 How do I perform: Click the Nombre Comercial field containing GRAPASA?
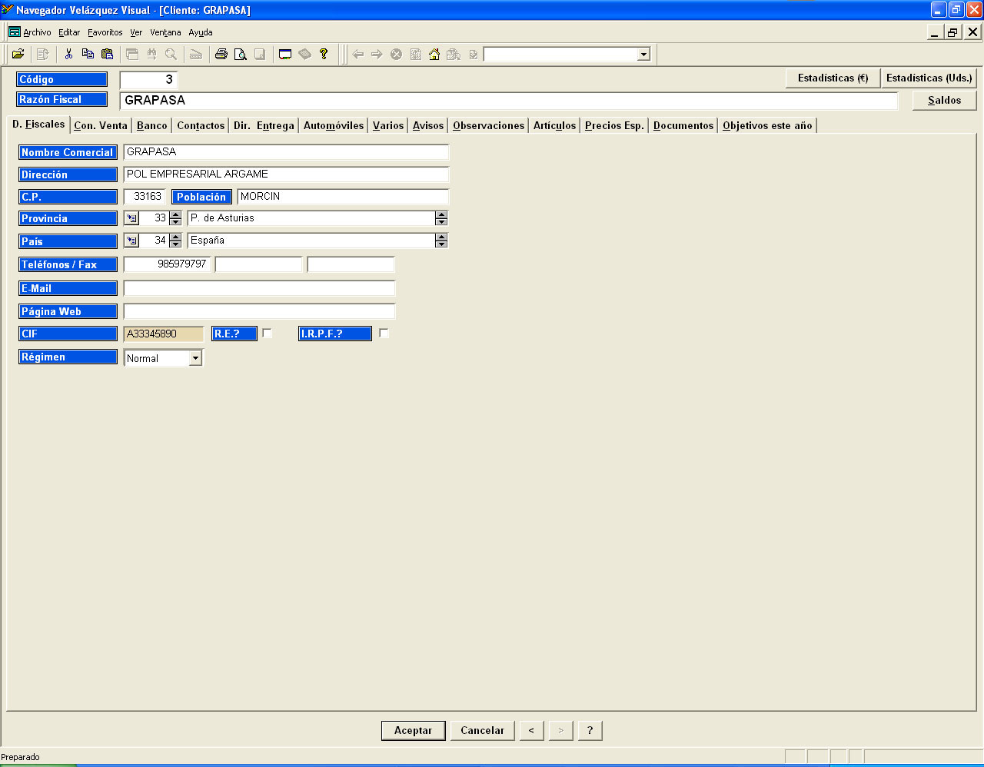pyautogui.click(x=286, y=152)
